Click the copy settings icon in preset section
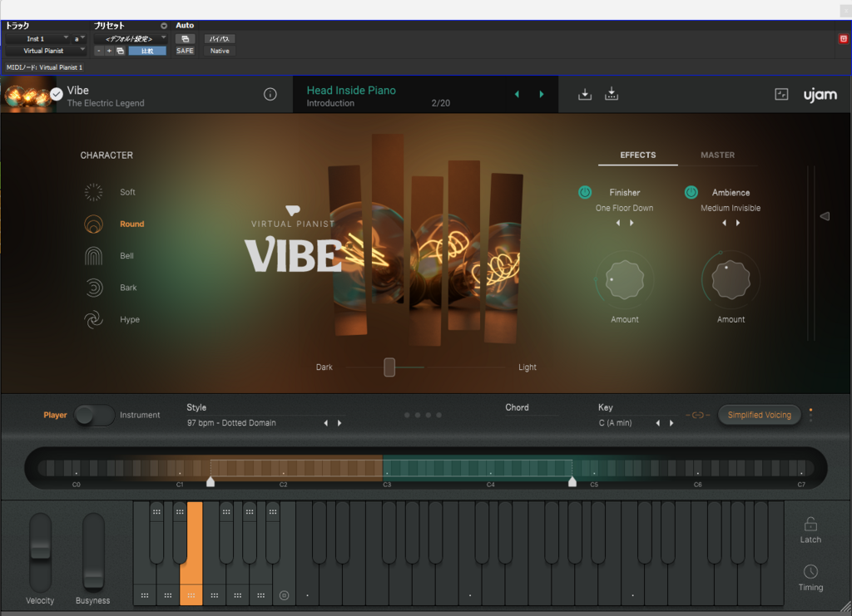Screen dimensions: 852x616 click(121, 51)
